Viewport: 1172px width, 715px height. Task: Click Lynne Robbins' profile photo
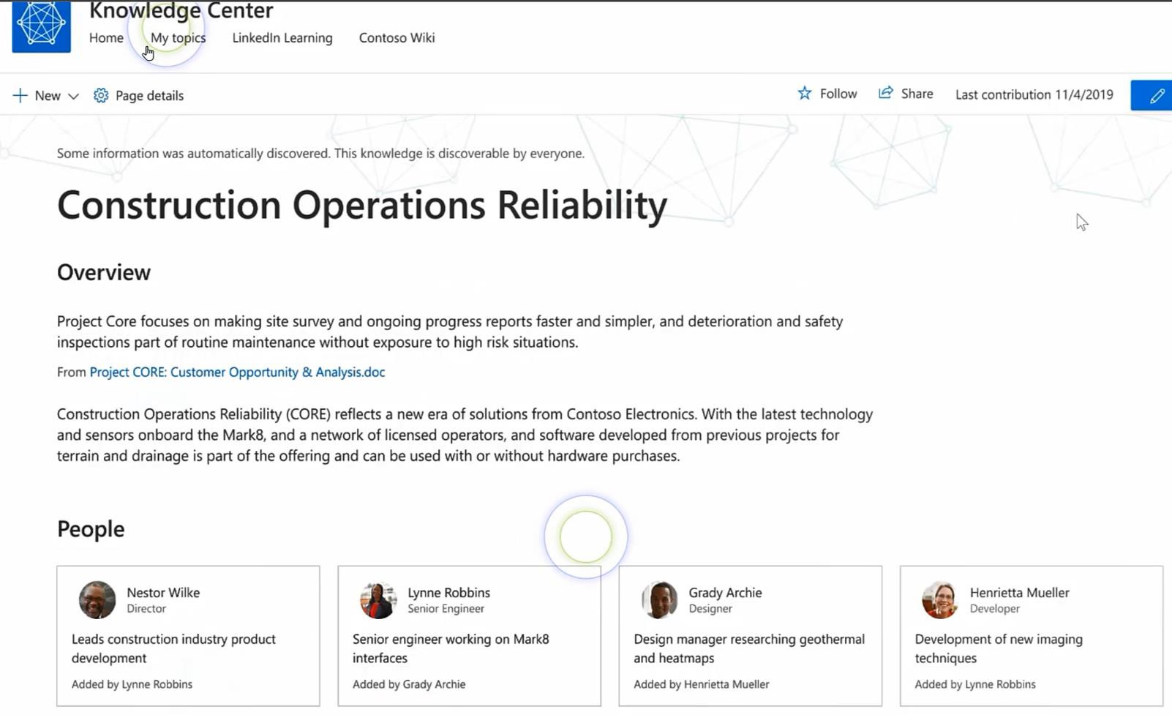[378, 600]
